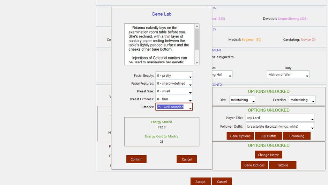
Task: Click the Change Name button
Action: (x=268, y=155)
